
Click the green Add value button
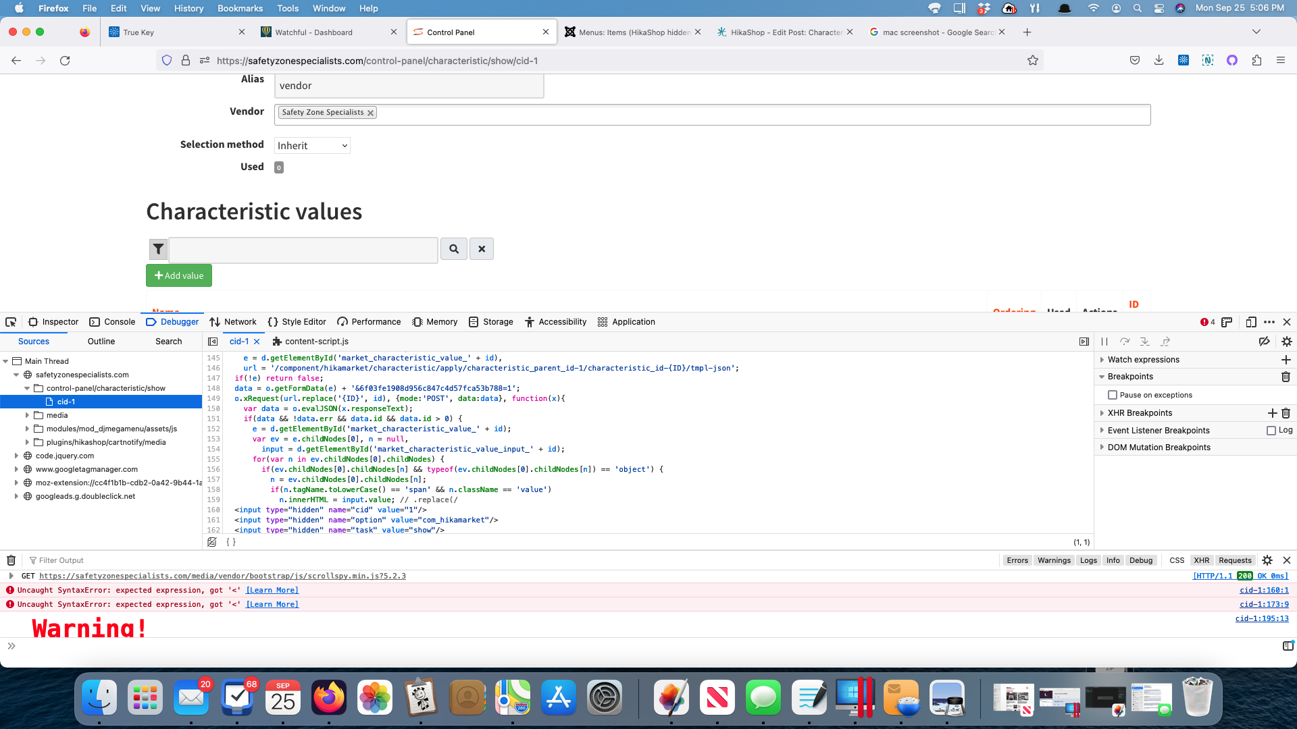[x=179, y=275]
